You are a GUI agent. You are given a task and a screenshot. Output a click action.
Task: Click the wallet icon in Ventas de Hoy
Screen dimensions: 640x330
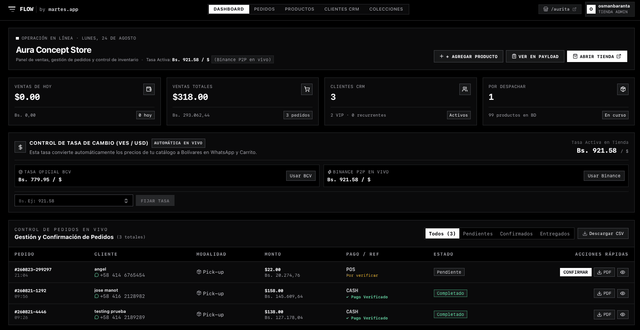click(x=149, y=89)
